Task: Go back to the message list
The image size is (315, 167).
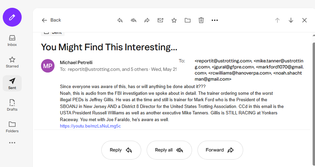Action: click(51, 20)
